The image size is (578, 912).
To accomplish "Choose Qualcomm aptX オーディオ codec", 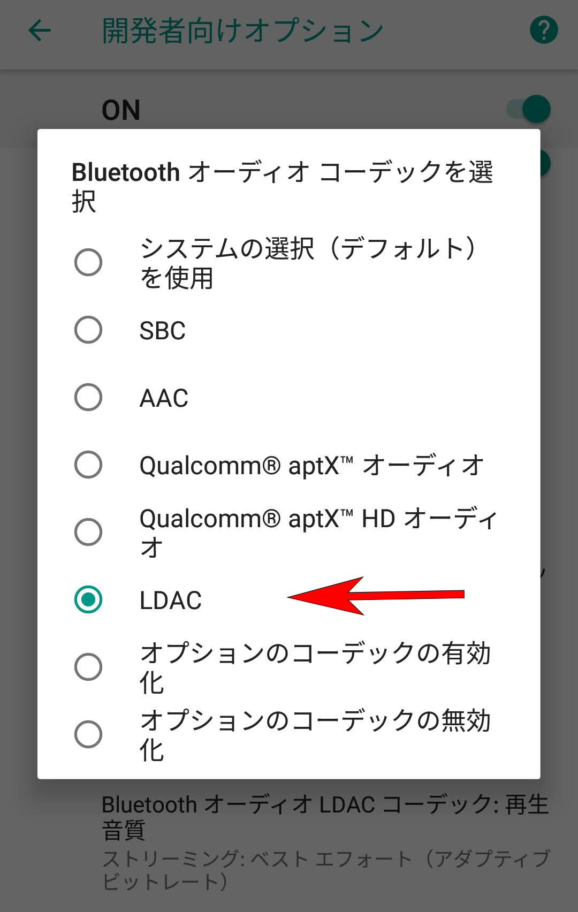I will click(89, 465).
